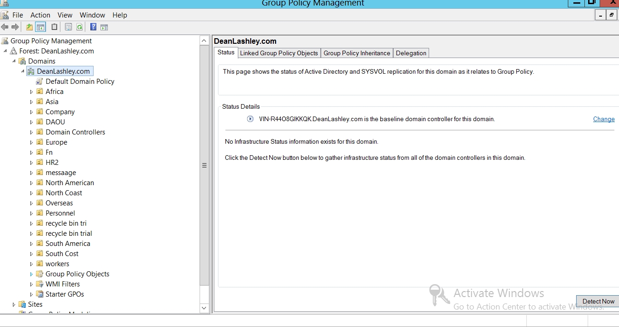The width and height of the screenshot is (619, 327).
Task: Click the clipboard icon in the toolbar
Action: pos(54,27)
